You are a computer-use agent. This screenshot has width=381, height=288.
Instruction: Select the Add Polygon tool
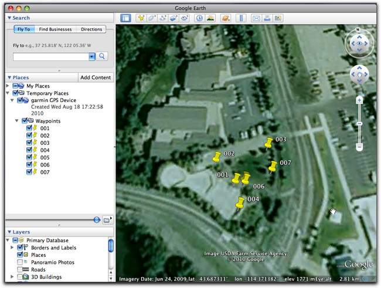pos(152,18)
